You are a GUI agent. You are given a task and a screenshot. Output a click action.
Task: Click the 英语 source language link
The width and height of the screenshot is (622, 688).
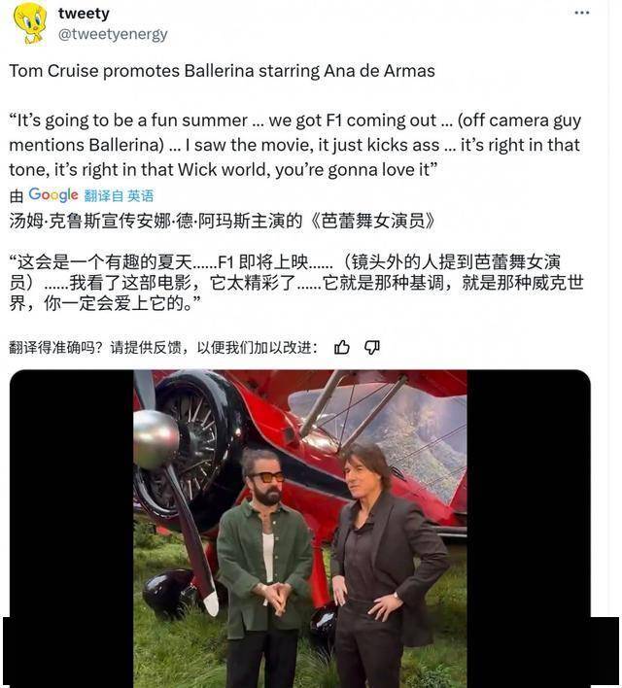coord(141,195)
